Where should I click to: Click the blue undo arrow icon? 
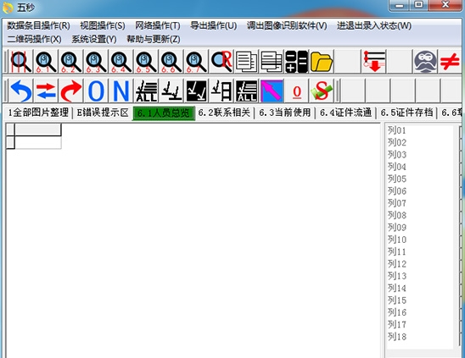[x=21, y=91]
